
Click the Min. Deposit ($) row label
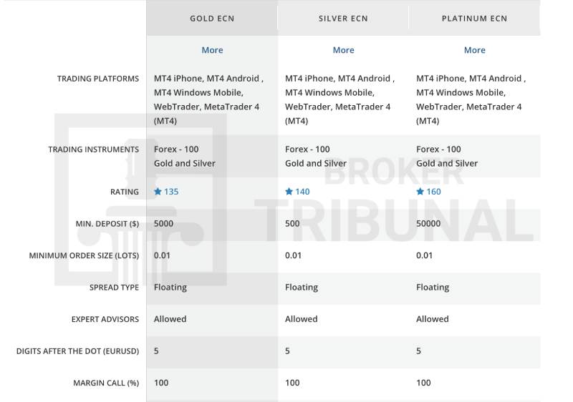point(107,224)
